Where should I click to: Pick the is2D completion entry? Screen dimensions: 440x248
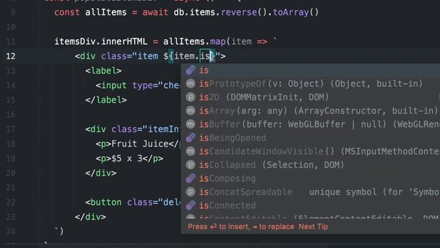[x=310, y=97]
